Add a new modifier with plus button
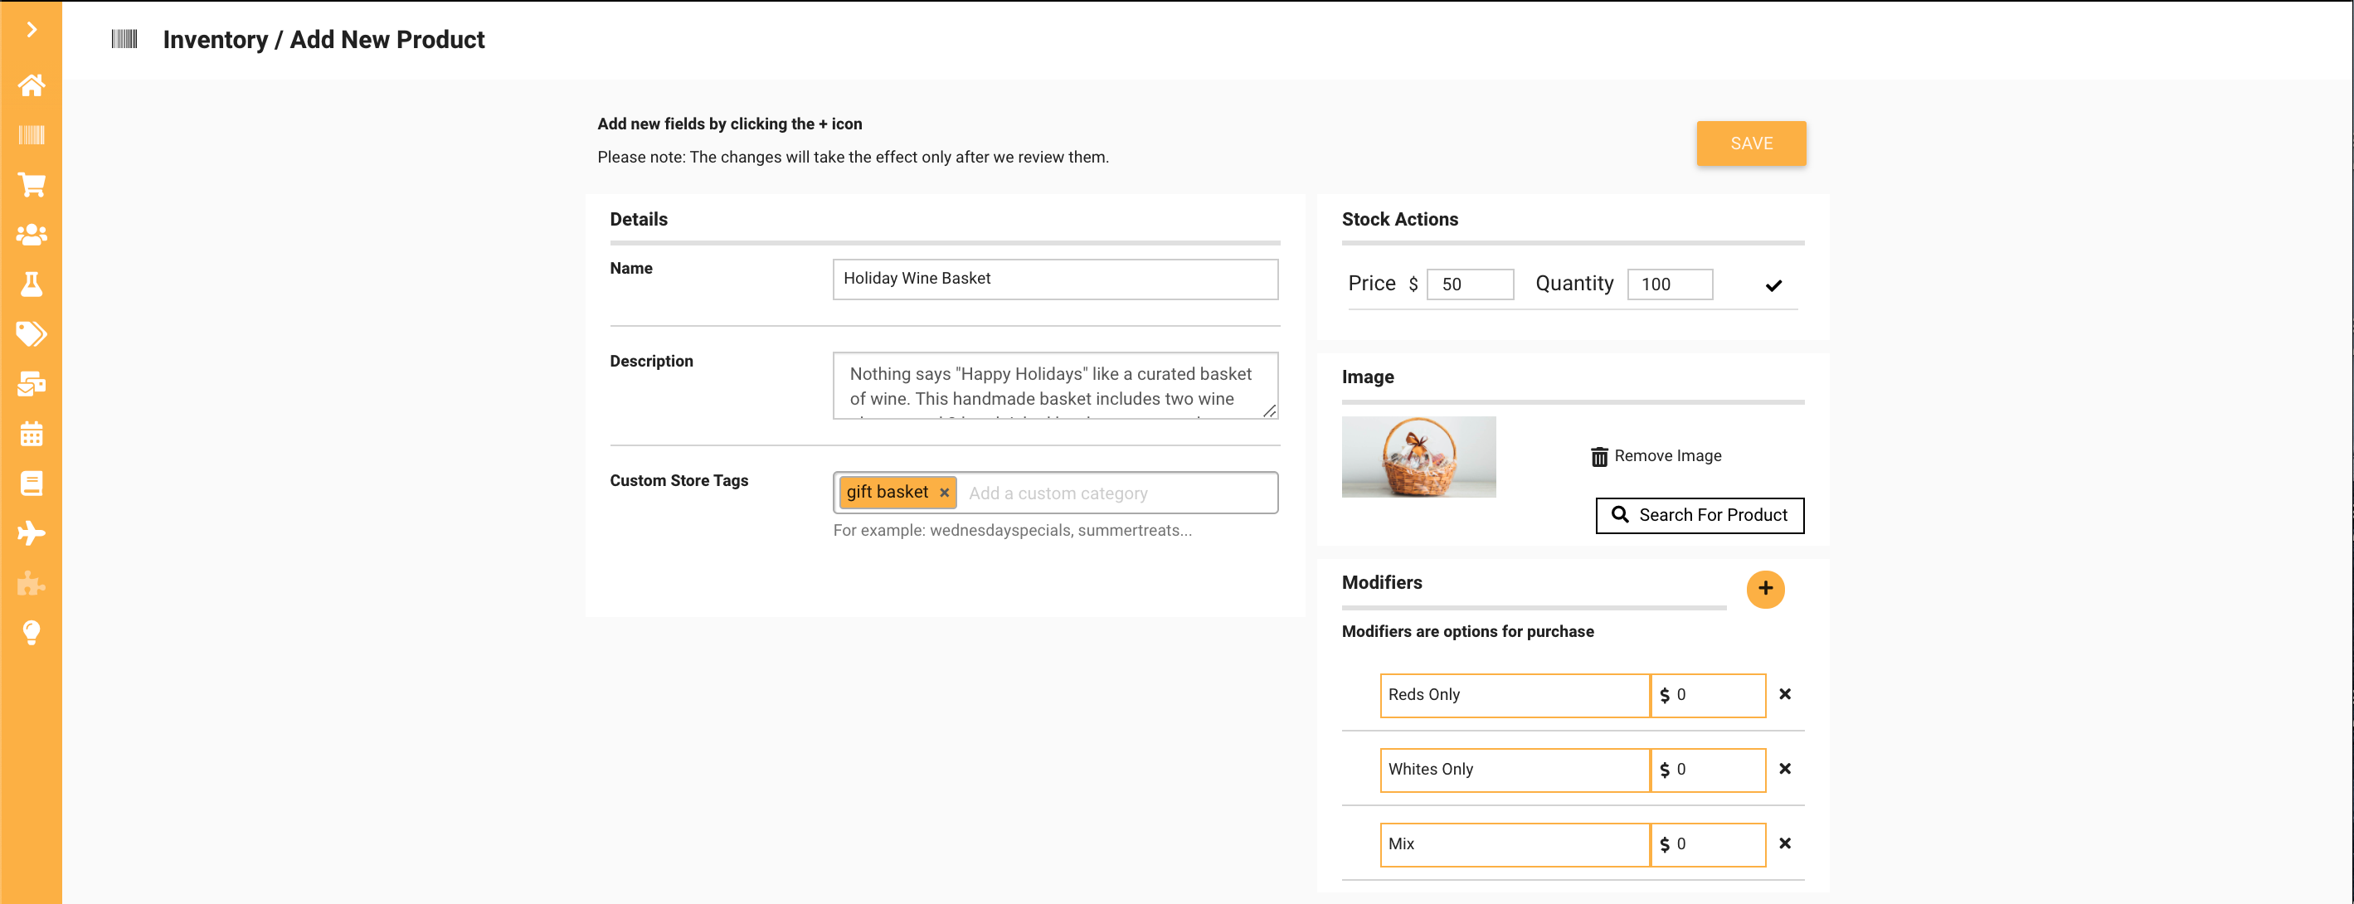Viewport: 2354px width, 904px height. (1764, 589)
